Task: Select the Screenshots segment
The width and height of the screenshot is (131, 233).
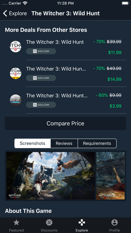Action: 32,143
